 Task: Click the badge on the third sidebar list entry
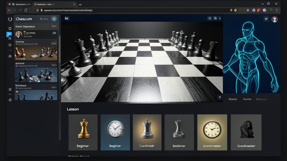pos(54,65)
